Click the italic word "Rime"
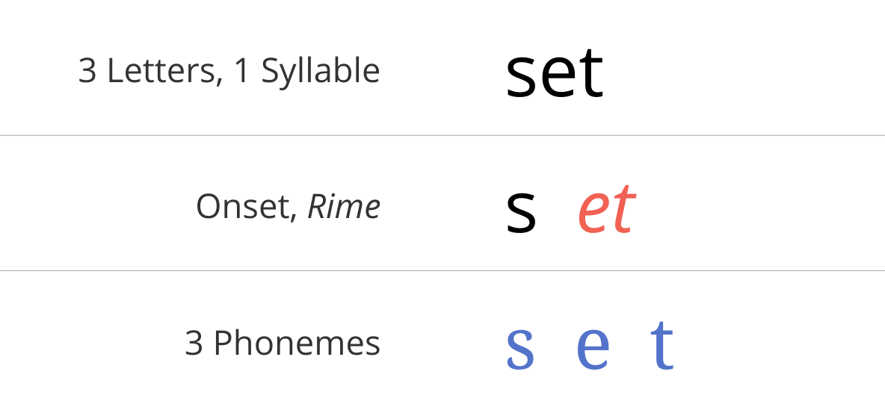The height and width of the screenshot is (410, 885). 344,207
